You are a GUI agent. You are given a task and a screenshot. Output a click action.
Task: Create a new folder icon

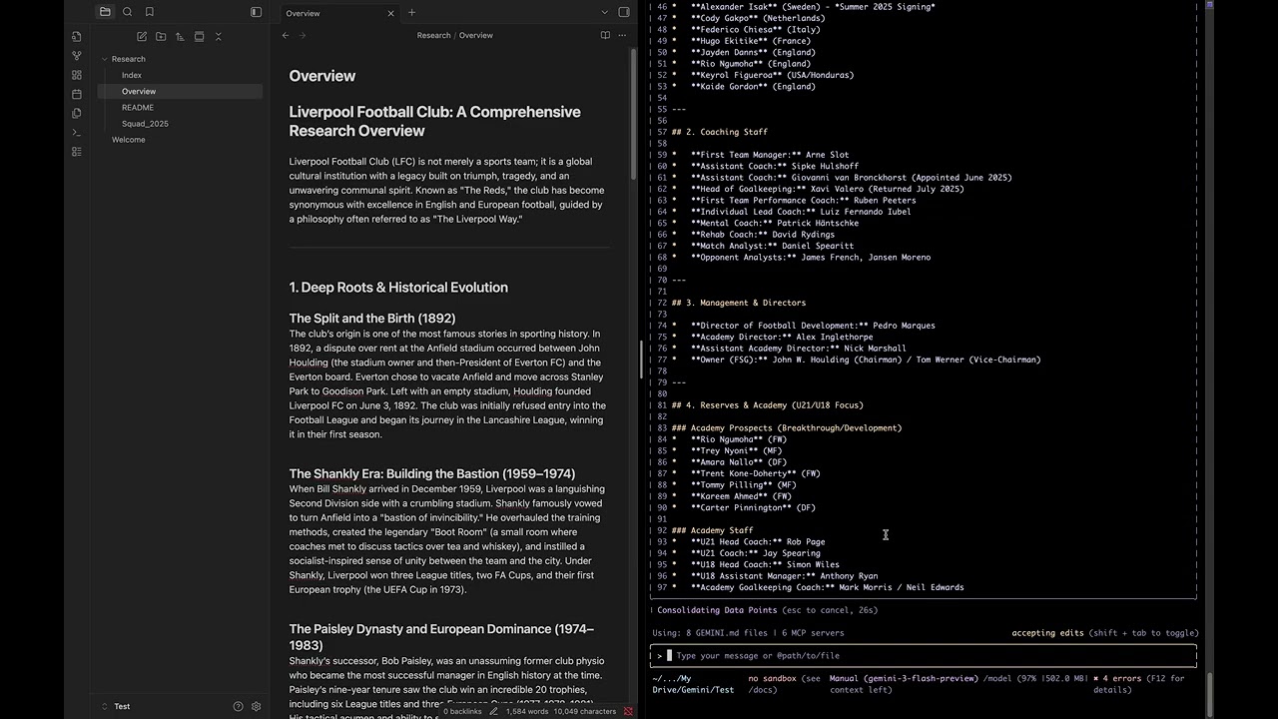coord(161,36)
